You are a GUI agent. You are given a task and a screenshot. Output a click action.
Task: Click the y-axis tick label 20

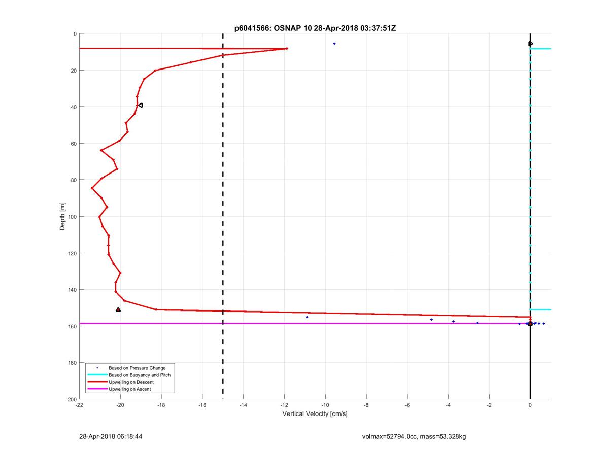tap(74, 71)
